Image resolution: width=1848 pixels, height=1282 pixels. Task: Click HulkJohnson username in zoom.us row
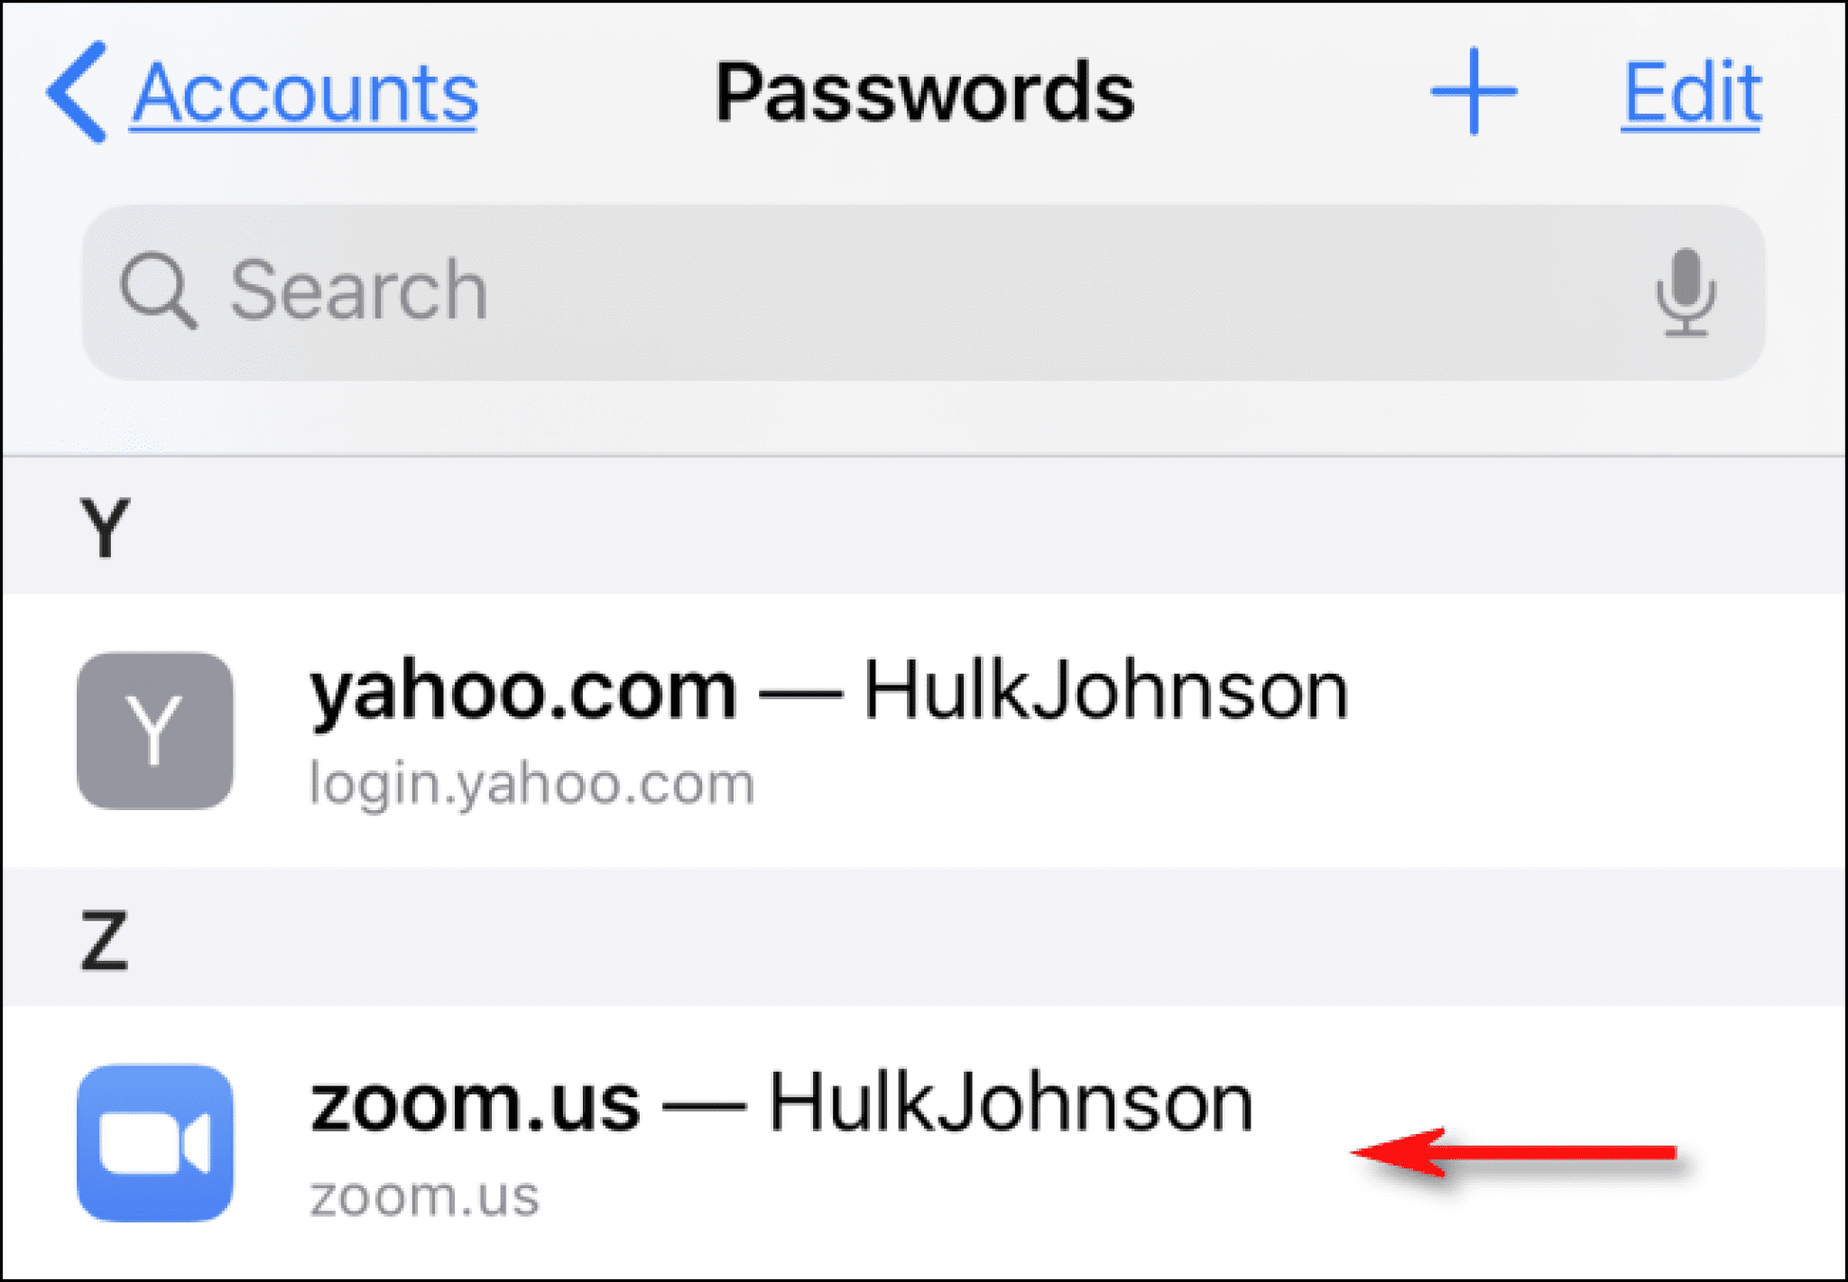1011,1104
